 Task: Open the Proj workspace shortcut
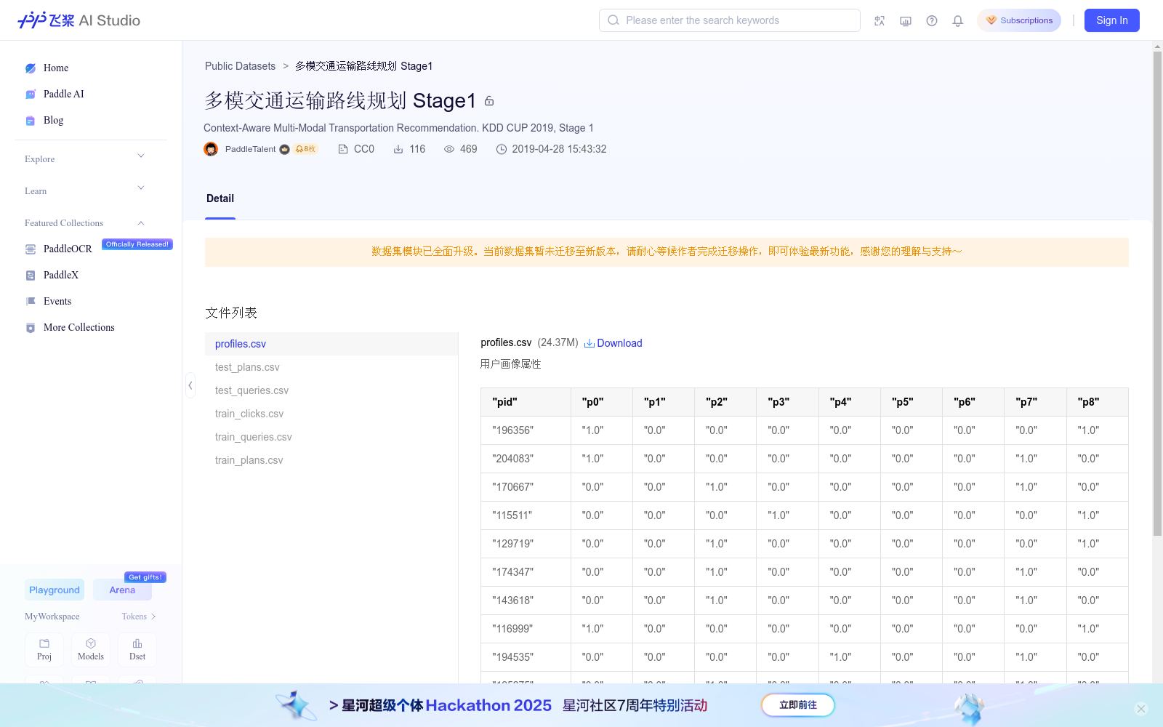(x=44, y=650)
